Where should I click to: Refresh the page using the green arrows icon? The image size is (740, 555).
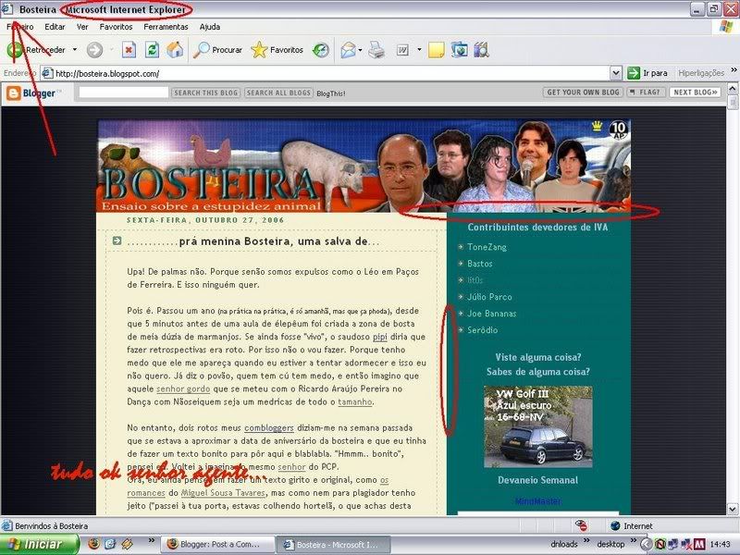tap(152, 50)
